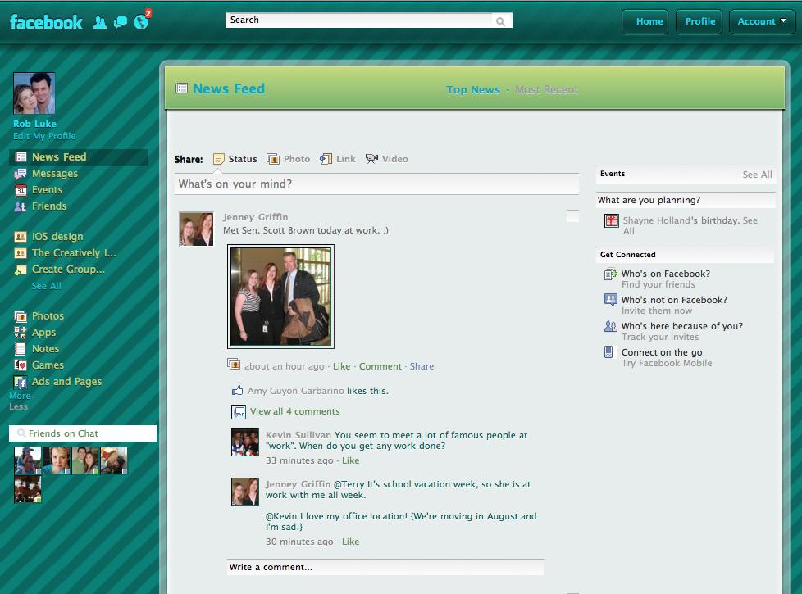Image resolution: width=802 pixels, height=594 pixels.
Task: Click Rob Luke profile picture
Action: [34, 93]
